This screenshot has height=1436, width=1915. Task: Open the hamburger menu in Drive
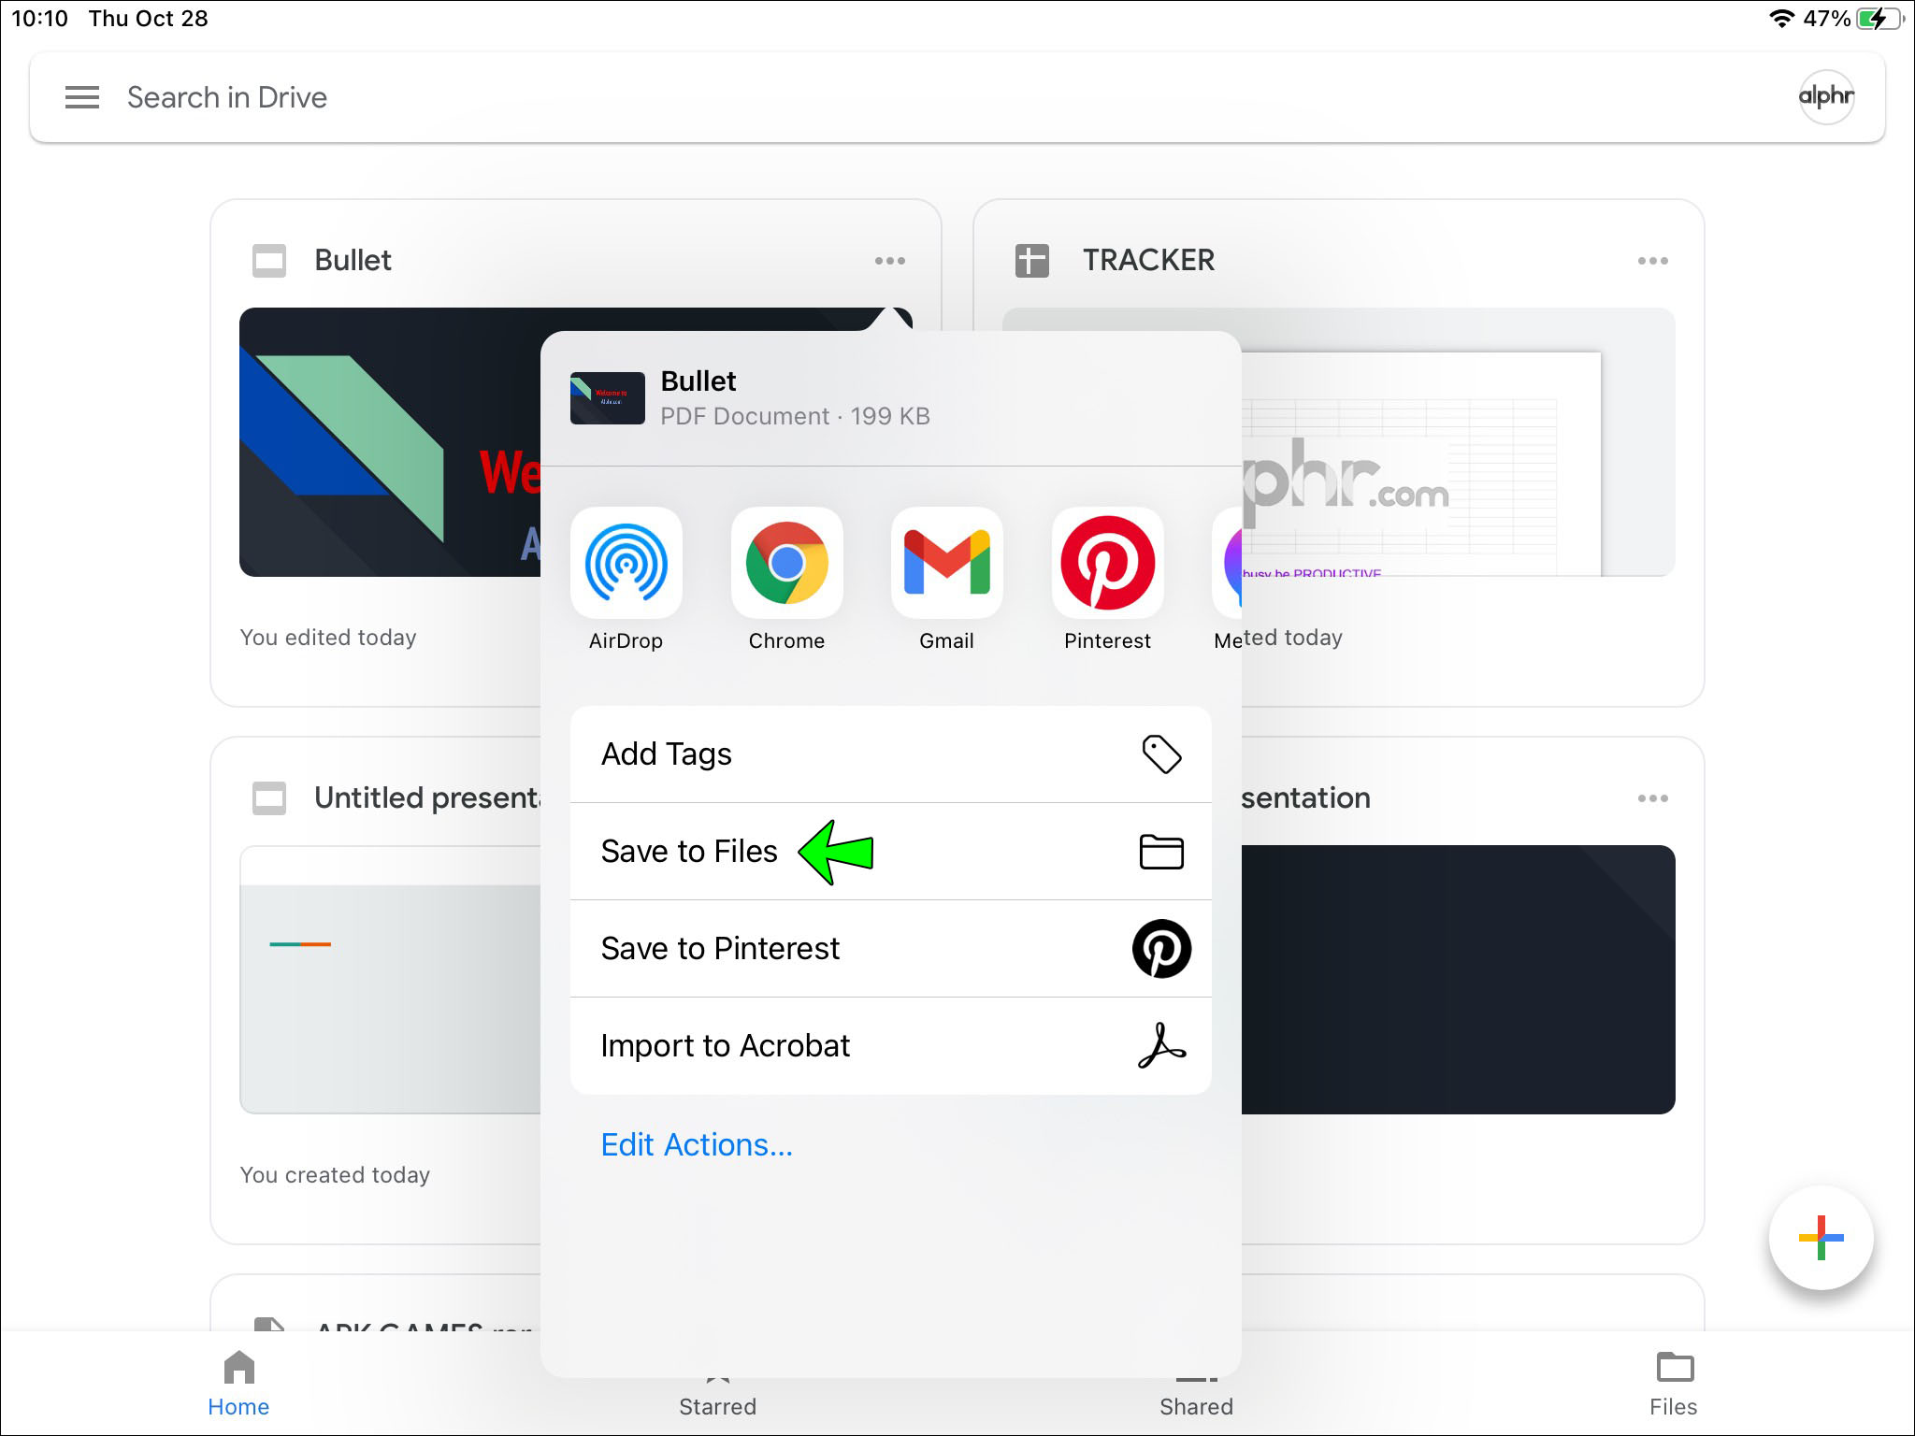click(x=82, y=97)
